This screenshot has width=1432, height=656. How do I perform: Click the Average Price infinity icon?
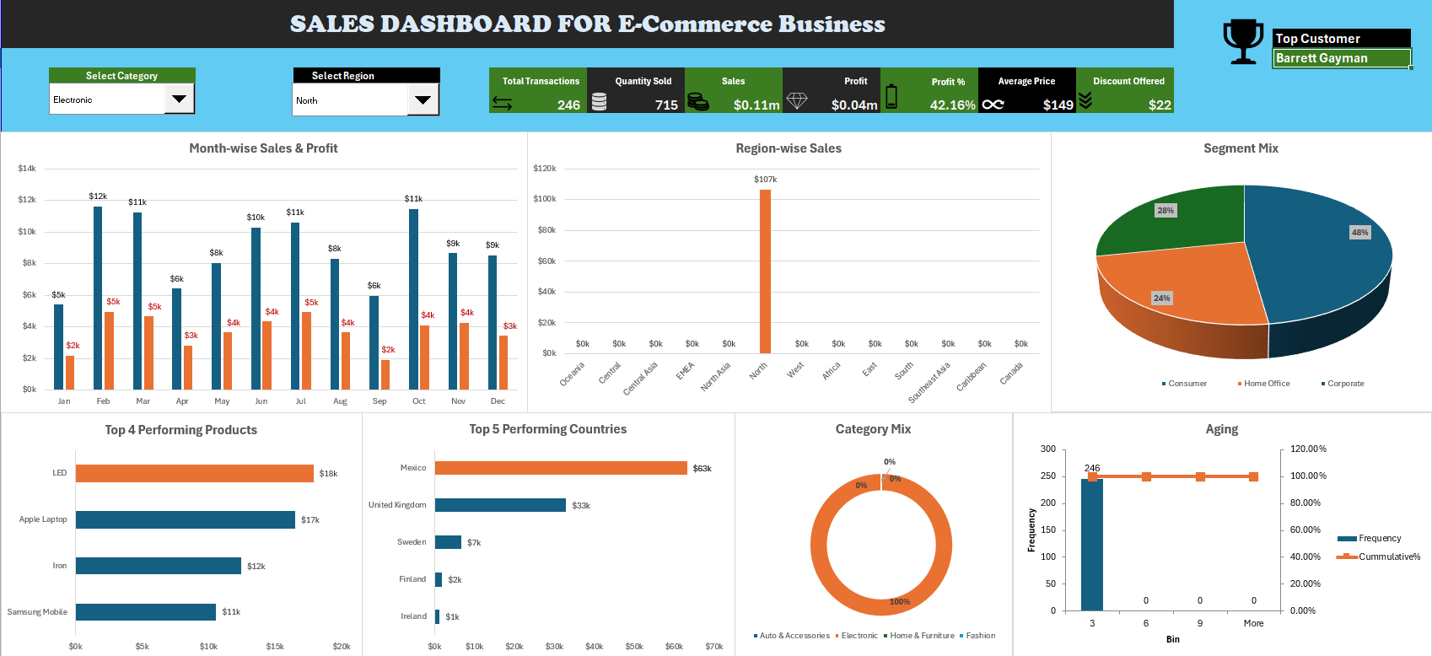click(993, 105)
